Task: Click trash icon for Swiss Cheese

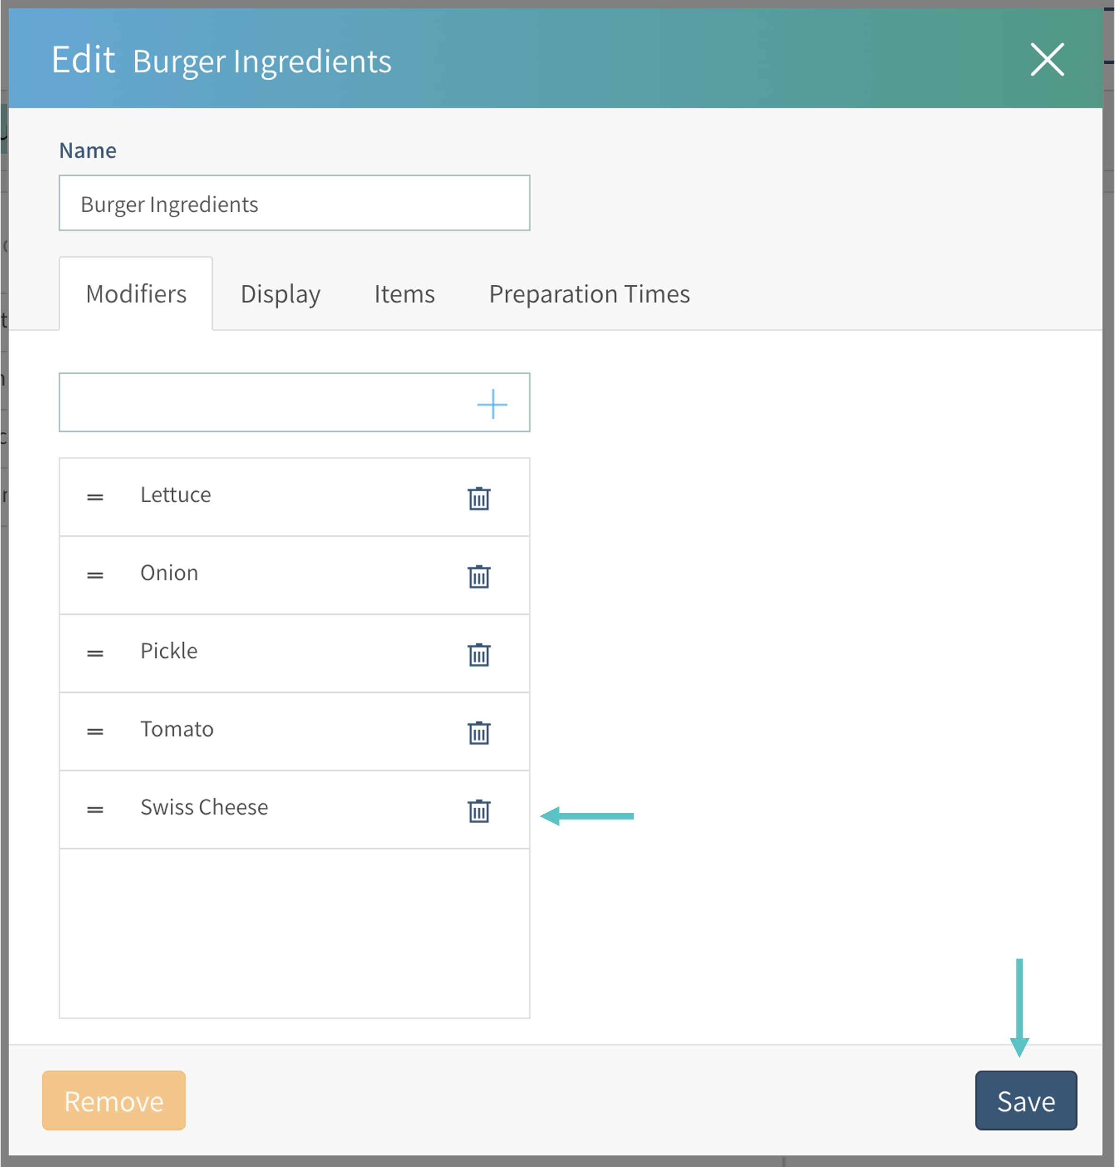Action: pos(479,811)
